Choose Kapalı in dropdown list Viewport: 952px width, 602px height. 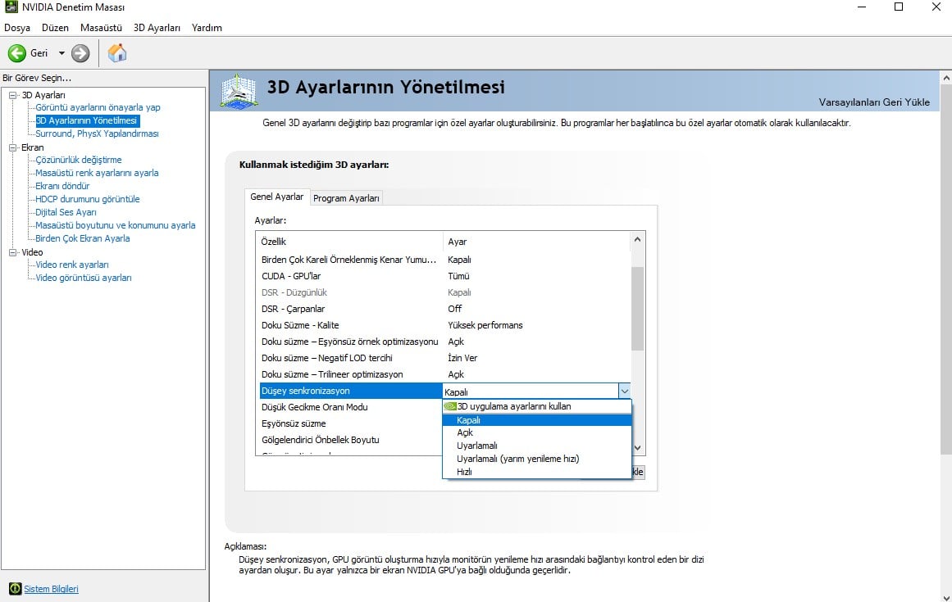click(x=537, y=419)
